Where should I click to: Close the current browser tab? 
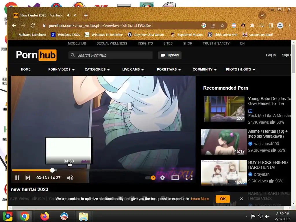75,15
